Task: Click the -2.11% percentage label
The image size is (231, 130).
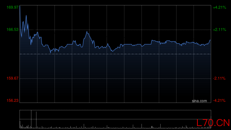Action: pyautogui.click(x=219, y=78)
